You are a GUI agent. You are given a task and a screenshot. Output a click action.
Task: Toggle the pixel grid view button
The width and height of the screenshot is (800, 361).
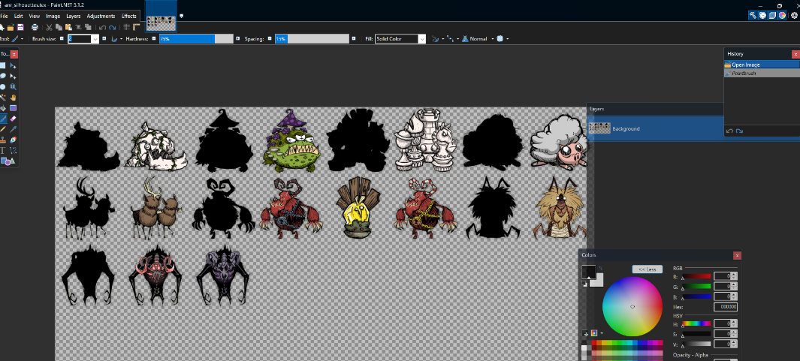(127, 27)
